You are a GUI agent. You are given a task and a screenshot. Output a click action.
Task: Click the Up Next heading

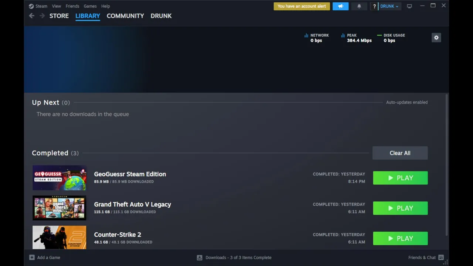pyautogui.click(x=45, y=102)
